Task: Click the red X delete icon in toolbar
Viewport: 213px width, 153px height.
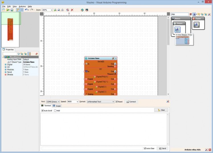Action: click(72, 10)
